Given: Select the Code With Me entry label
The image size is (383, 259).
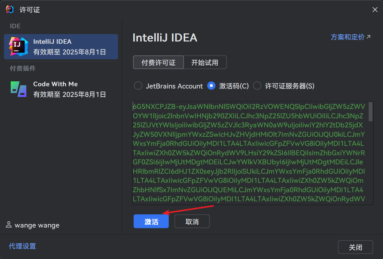Looking at the screenshot, I should click(55, 84).
